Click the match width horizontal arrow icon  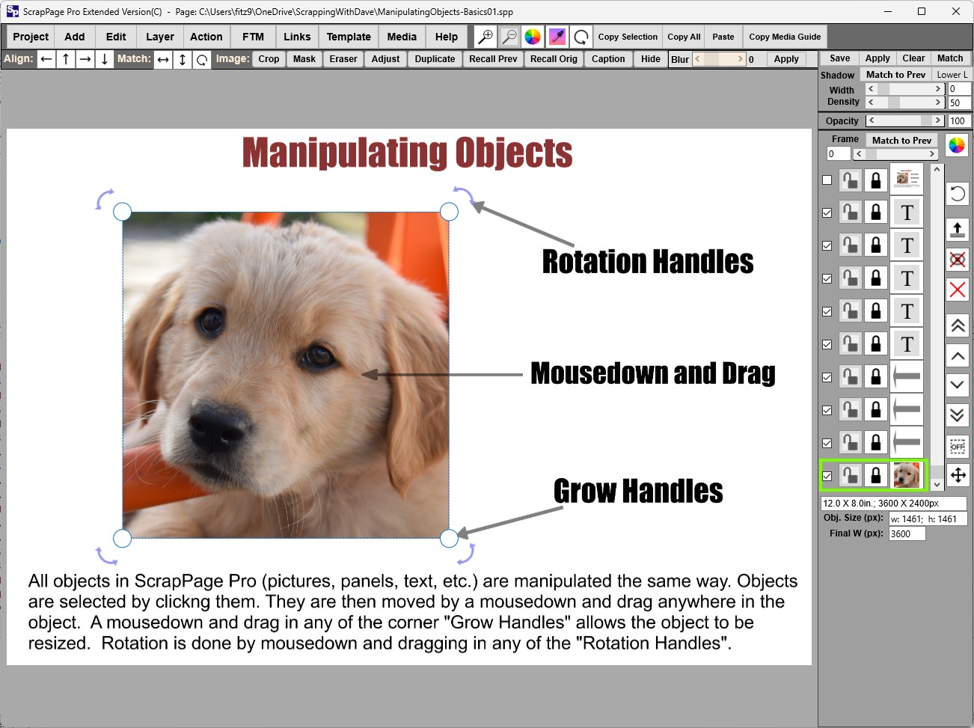163,59
